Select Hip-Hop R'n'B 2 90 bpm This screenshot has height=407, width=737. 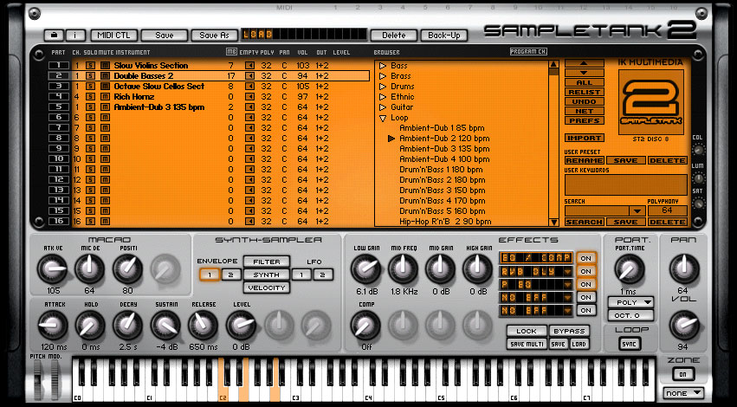coord(446,222)
